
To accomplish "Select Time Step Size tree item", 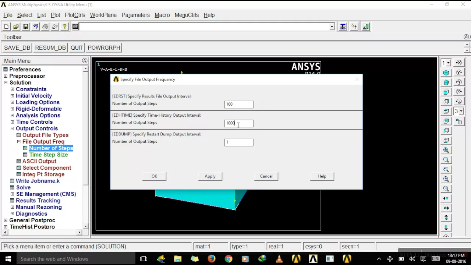I will (49, 155).
